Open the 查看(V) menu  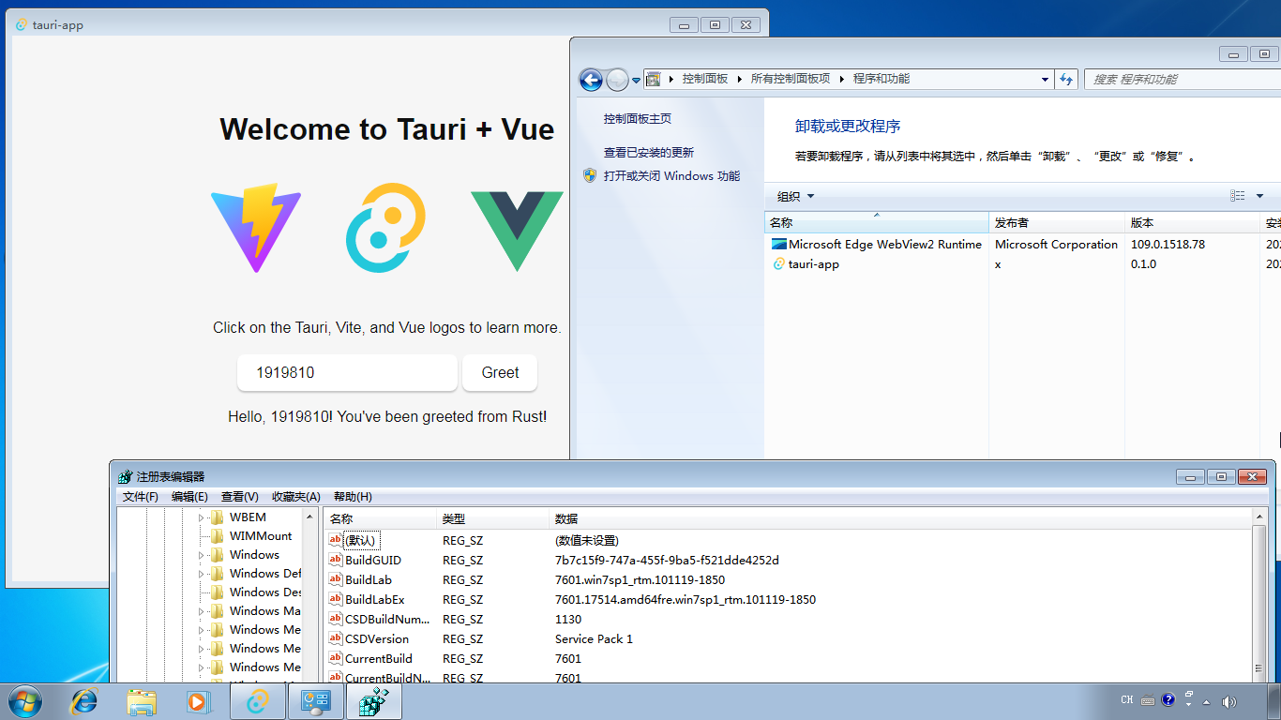[x=239, y=497]
